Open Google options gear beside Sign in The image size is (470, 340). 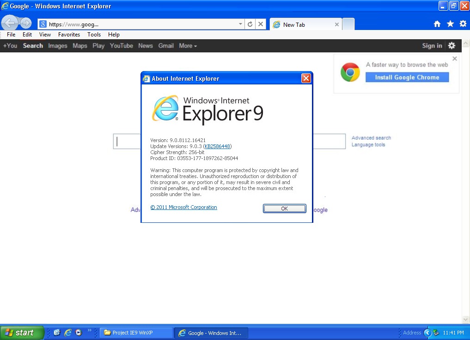coord(452,46)
